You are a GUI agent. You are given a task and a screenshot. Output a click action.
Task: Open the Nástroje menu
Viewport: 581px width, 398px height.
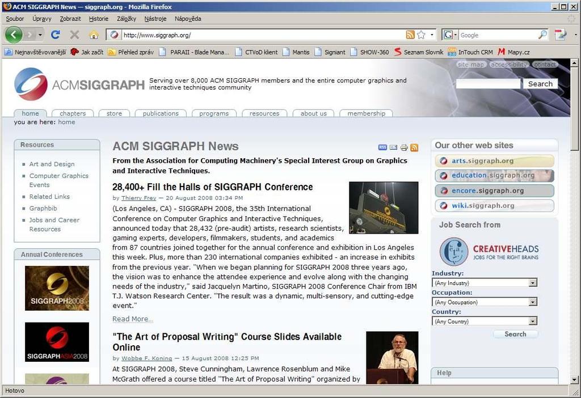point(155,19)
